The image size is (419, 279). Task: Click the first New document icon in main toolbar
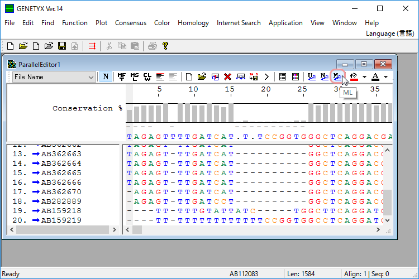[10, 46]
